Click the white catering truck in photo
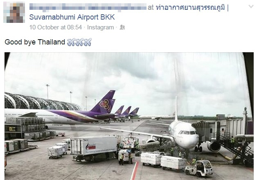 click(x=94, y=148)
